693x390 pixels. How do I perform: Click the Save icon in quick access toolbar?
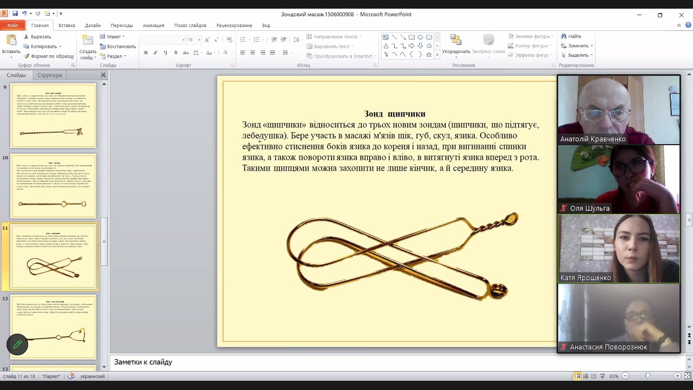click(x=15, y=14)
